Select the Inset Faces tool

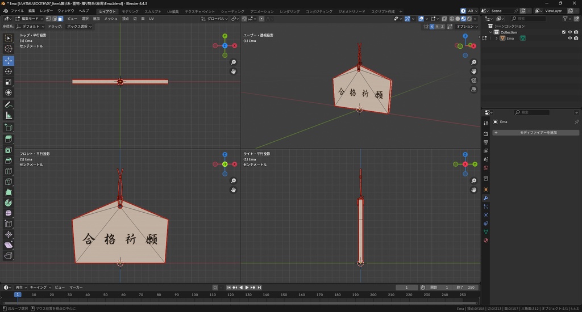(x=9, y=150)
